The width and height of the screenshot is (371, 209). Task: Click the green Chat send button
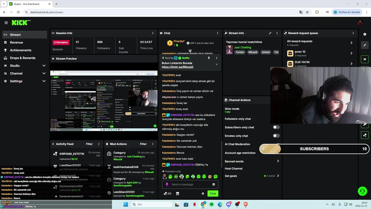[213, 194]
